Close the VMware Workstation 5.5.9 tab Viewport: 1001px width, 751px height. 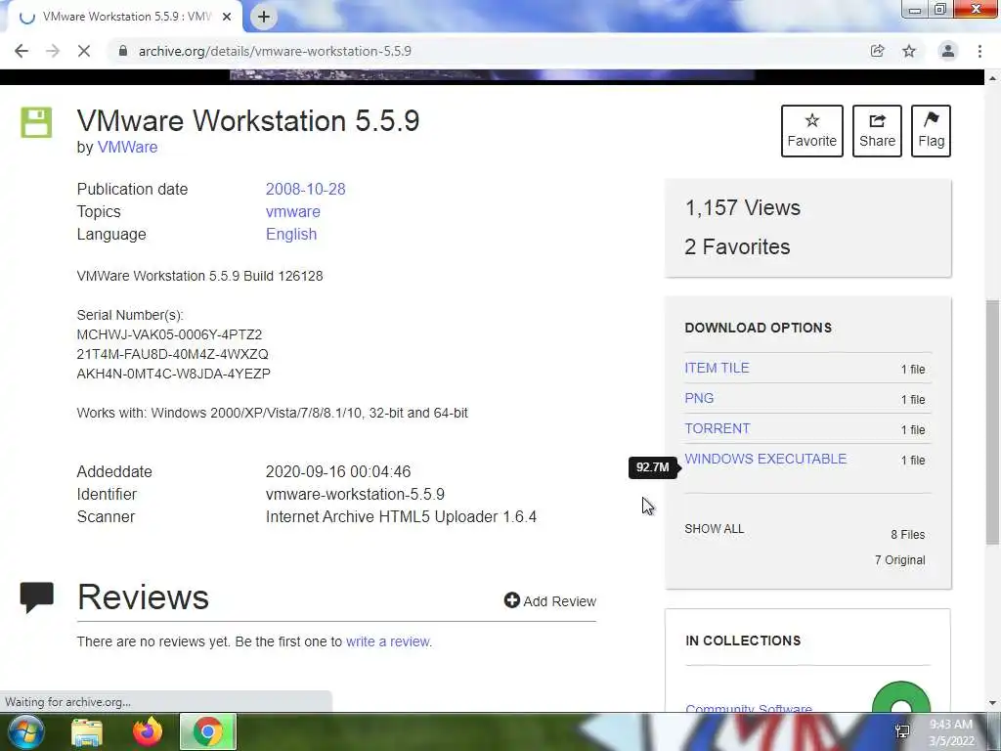click(227, 17)
